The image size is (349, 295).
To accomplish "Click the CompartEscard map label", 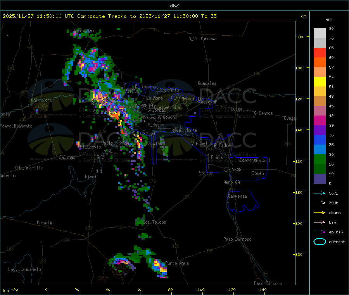I will [x=255, y=160].
